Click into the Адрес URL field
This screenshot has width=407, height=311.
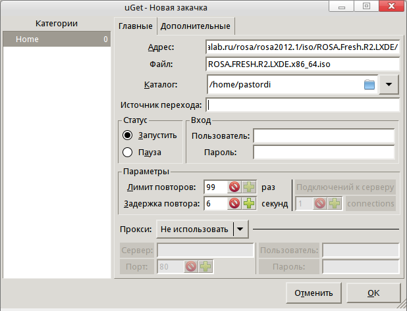[302, 47]
